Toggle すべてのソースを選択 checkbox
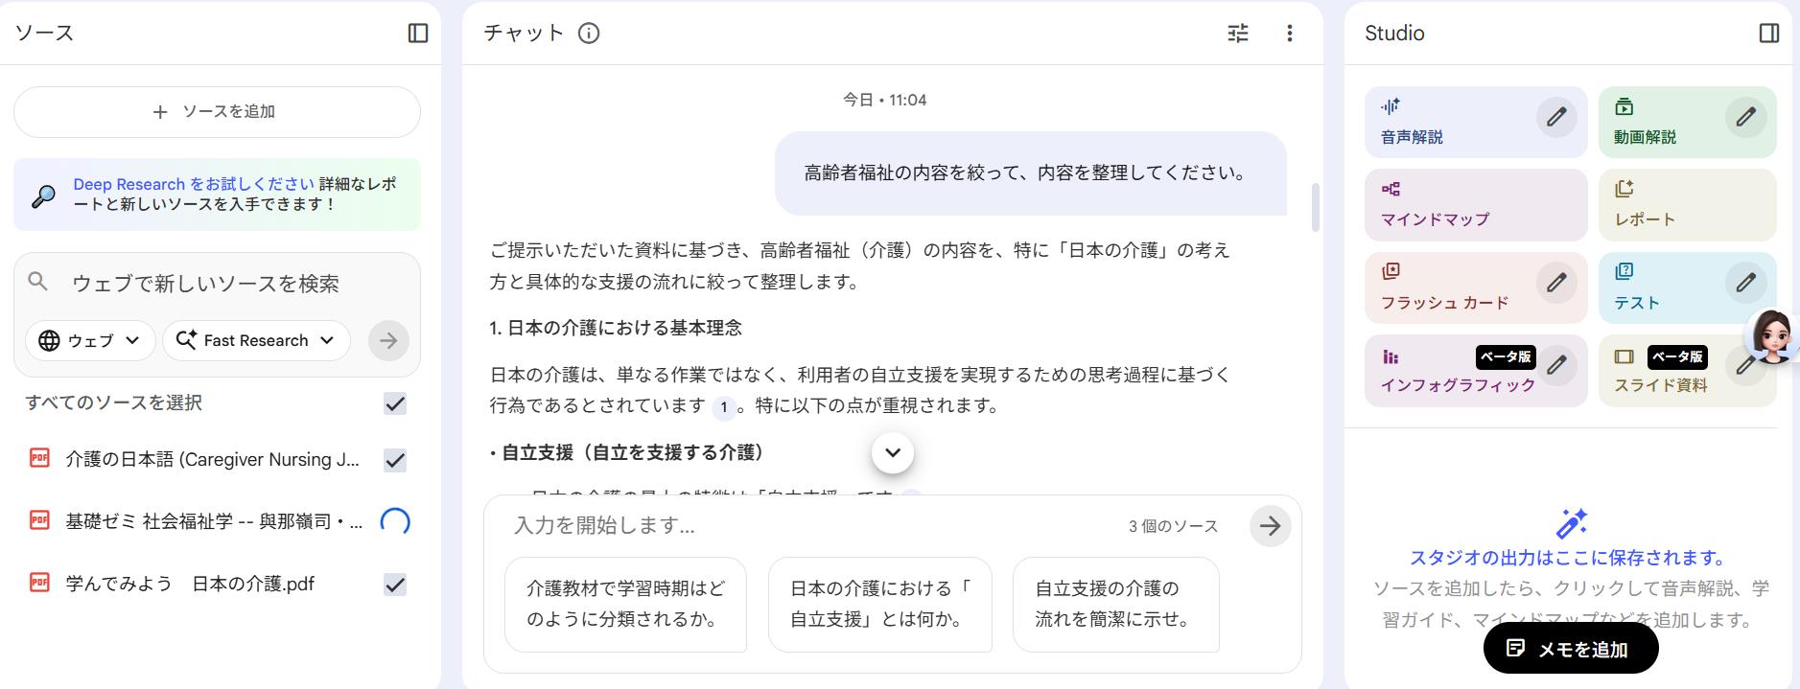Image resolution: width=1800 pixels, height=689 pixels. [x=395, y=403]
